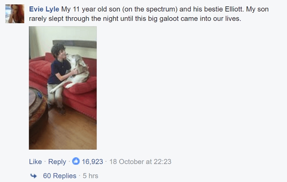
Task: Open the 18 October at 22:23 timestamp
Action: [x=140, y=162]
